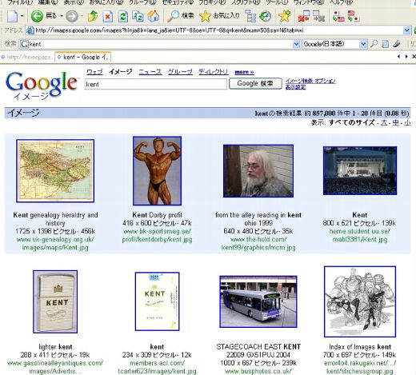Image resolution: width=416 pixels, height=375 pixels.
Task: Go back with the green arrow button
Action: click(37, 16)
